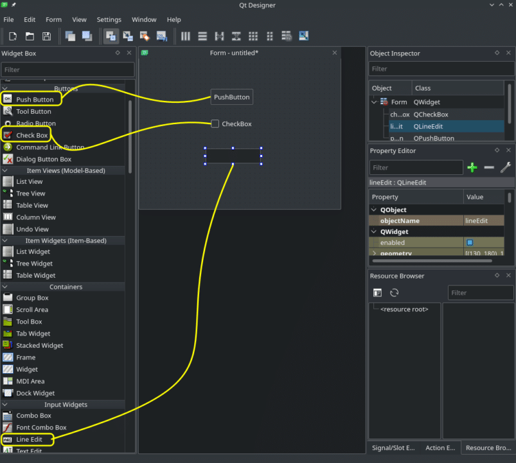Click the Reload Resources icon in Resource Browser
The width and height of the screenshot is (516, 463).
pos(394,293)
